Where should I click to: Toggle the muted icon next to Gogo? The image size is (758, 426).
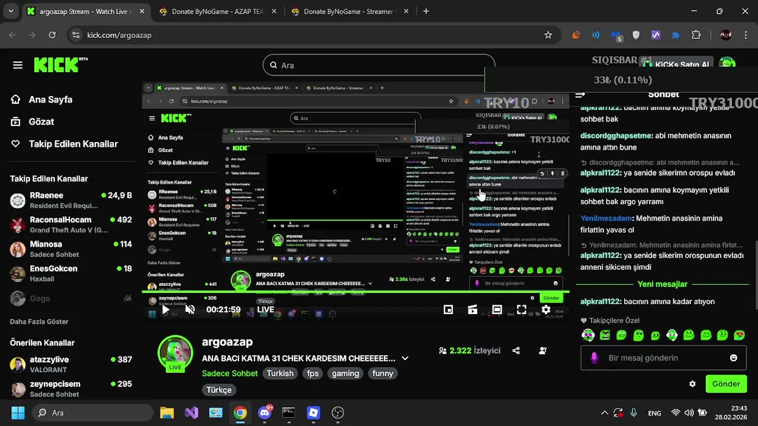(127, 298)
